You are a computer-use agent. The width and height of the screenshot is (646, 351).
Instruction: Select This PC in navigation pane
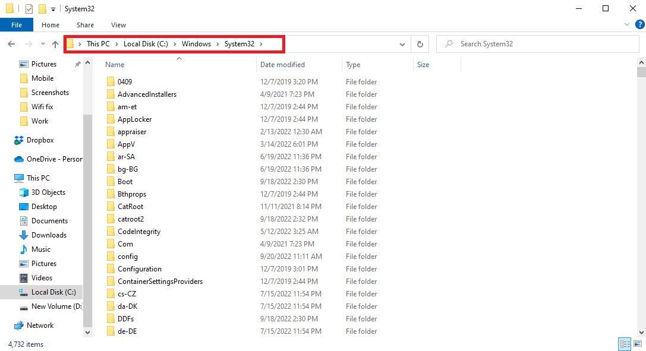38,178
